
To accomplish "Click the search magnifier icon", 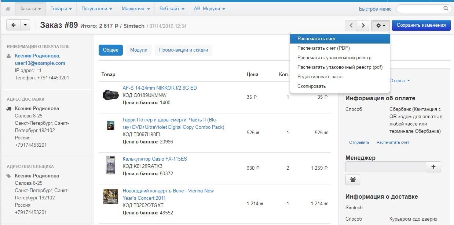I will click(446, 8).
